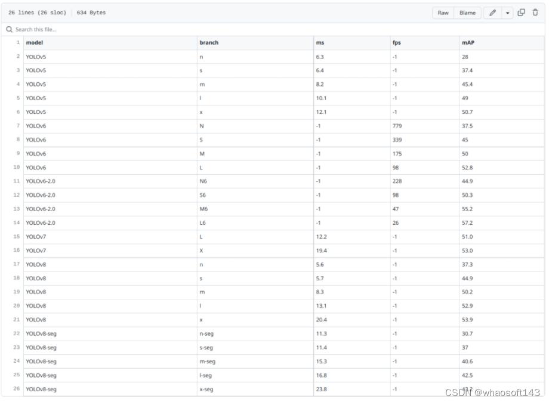Screen dimensions: 549x402
Task: Copy raw file contents icon
Action: pos(522,13)
